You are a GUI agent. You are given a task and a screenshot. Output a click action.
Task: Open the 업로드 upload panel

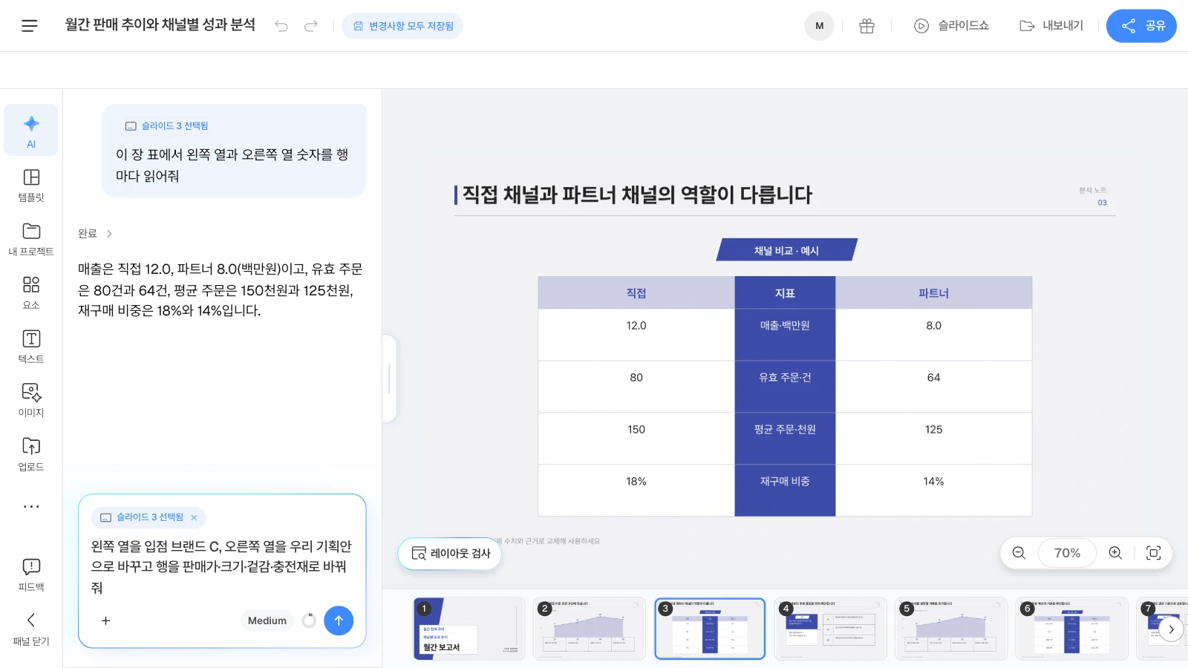click(x=31, y=454)
